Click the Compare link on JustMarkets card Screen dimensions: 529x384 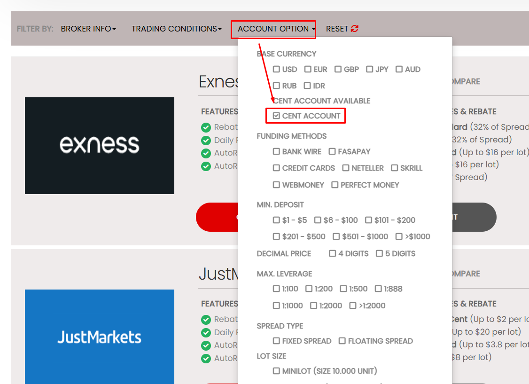point(466,274)
